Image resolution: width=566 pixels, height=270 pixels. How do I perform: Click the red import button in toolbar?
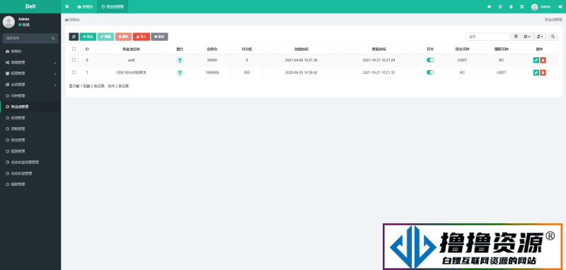click(x=141, y=37)
